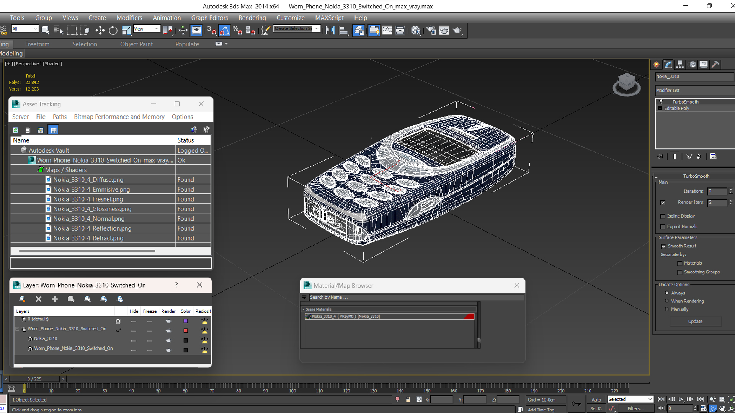Toggle Smooth Result checkbox
This screenshot has height=413, width=735.
663,246
